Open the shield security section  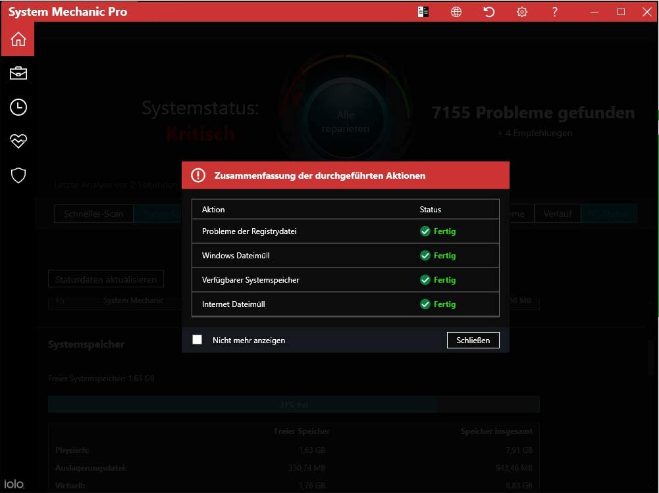coord(18,176)
